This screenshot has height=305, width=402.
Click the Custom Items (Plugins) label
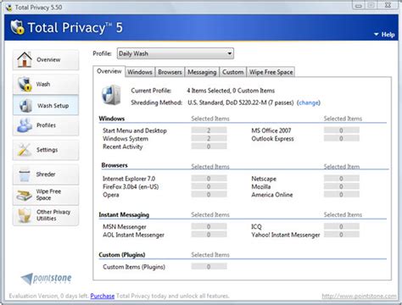(134, 267)
